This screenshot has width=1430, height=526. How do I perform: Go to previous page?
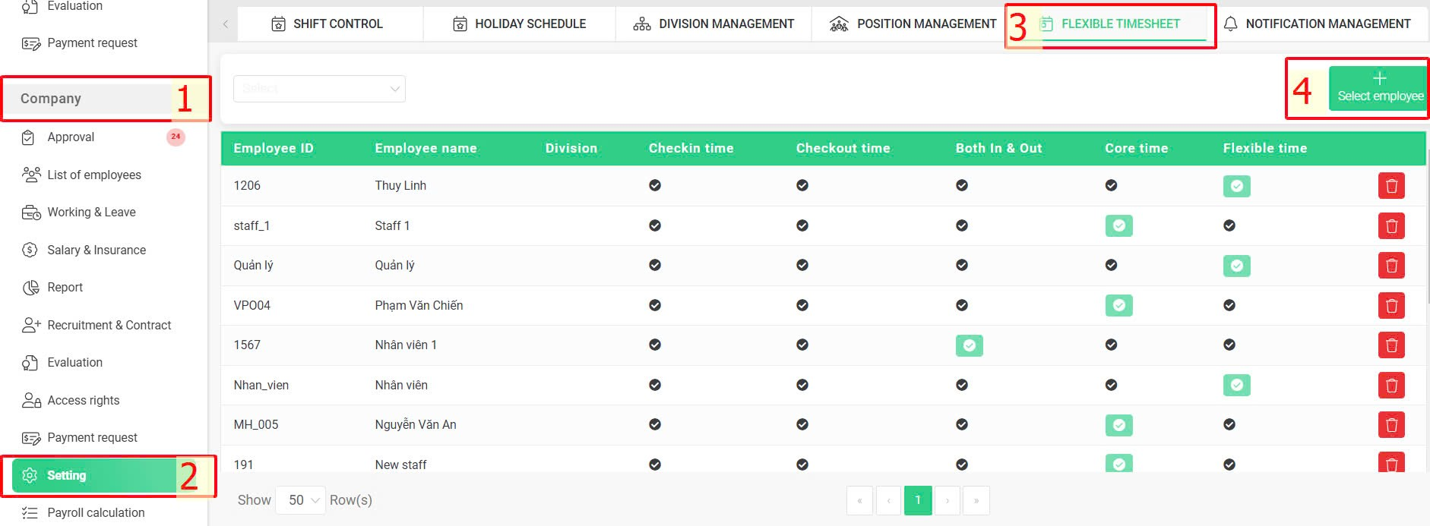point(888,500)
